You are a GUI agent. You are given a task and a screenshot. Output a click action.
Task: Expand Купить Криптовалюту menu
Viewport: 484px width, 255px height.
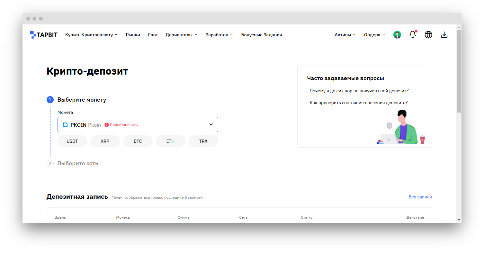click(91, 35)
